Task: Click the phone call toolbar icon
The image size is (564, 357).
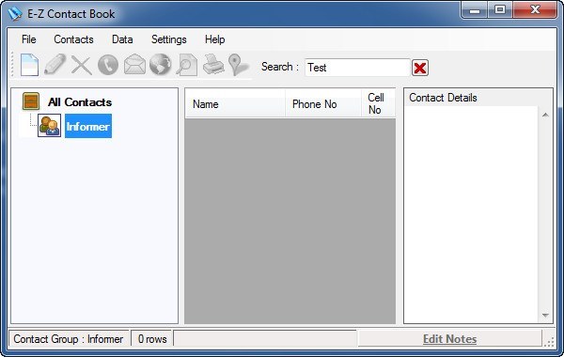Action: pyautogui.click(x=108, y=65)
